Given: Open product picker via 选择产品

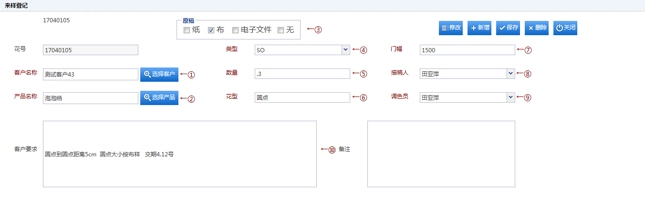Looking at the screenshot, I should (159, 98).
